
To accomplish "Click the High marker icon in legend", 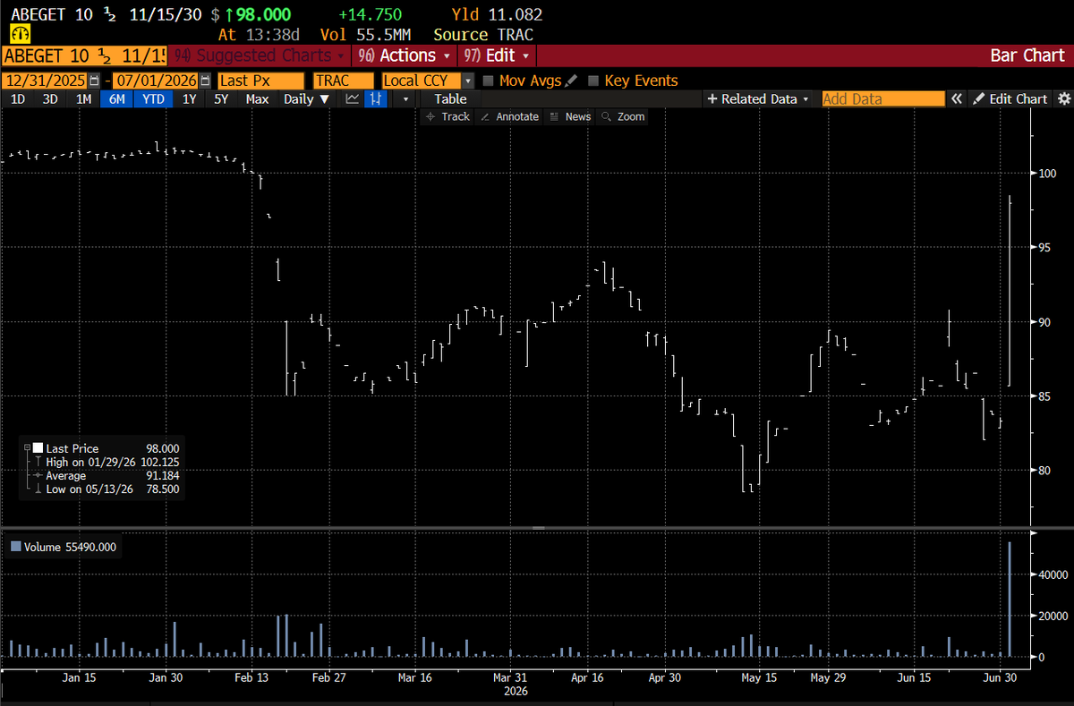I will (x=38, y=462).
